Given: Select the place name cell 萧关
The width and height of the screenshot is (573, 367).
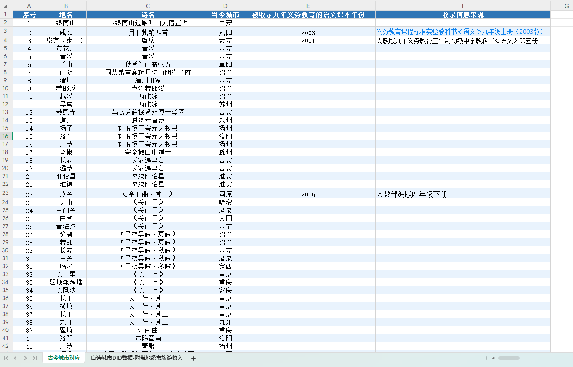Looking at the screenshot, I should click(x=66, y=194).
